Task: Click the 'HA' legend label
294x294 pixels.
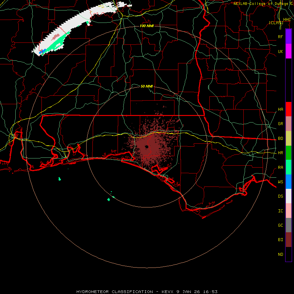Action: pyautogui.click(x=280, y=109)
